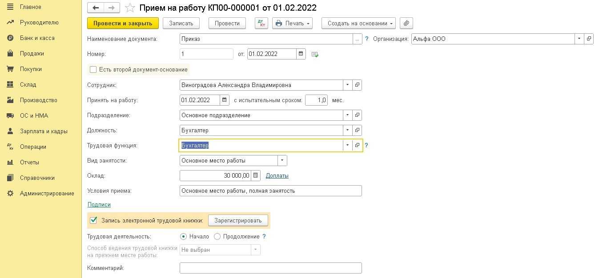Open Должность record with open button
Image resolution: width=599 pixels, height=278 pixels.
pos(357,131)
